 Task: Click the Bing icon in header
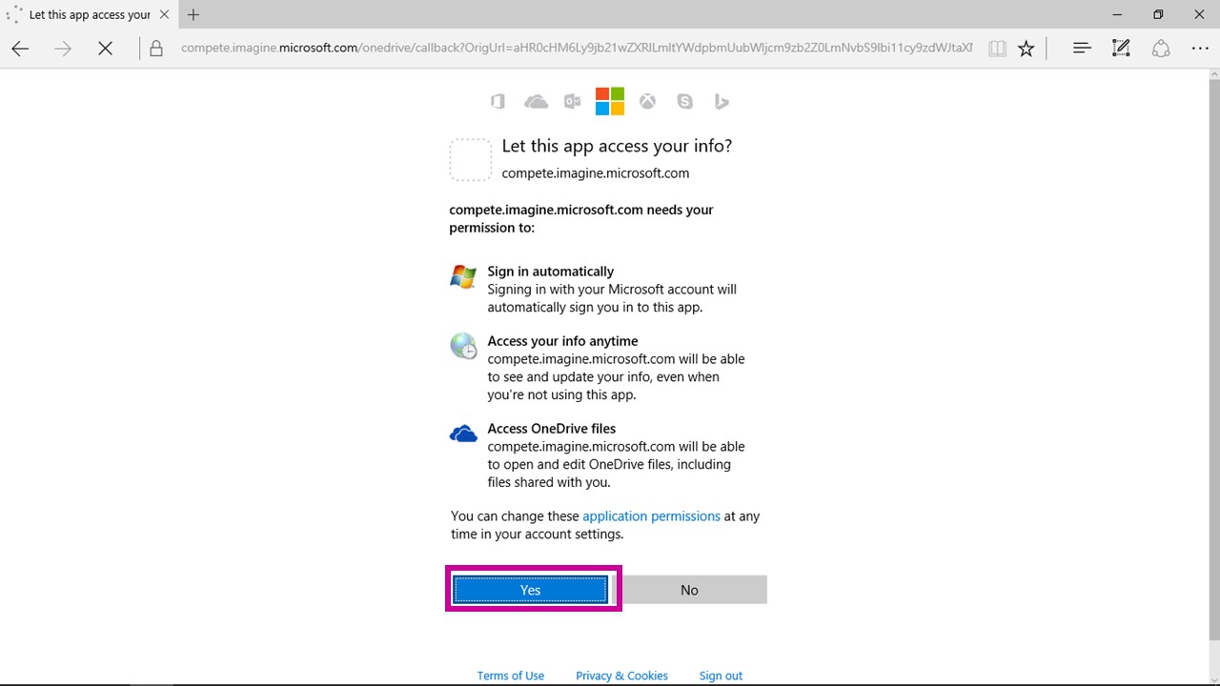click(x=722, y=101)
